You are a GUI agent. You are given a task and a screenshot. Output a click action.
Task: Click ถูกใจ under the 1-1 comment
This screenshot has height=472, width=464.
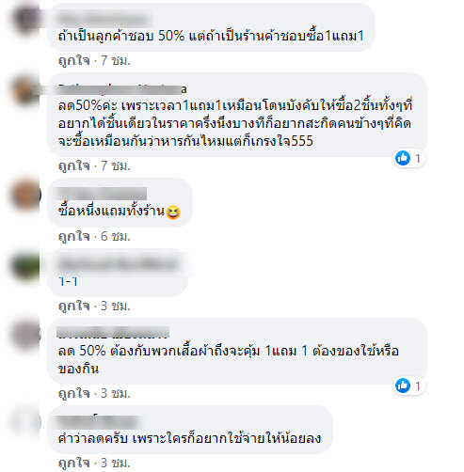pyautogui.click(x=74, y=306)
